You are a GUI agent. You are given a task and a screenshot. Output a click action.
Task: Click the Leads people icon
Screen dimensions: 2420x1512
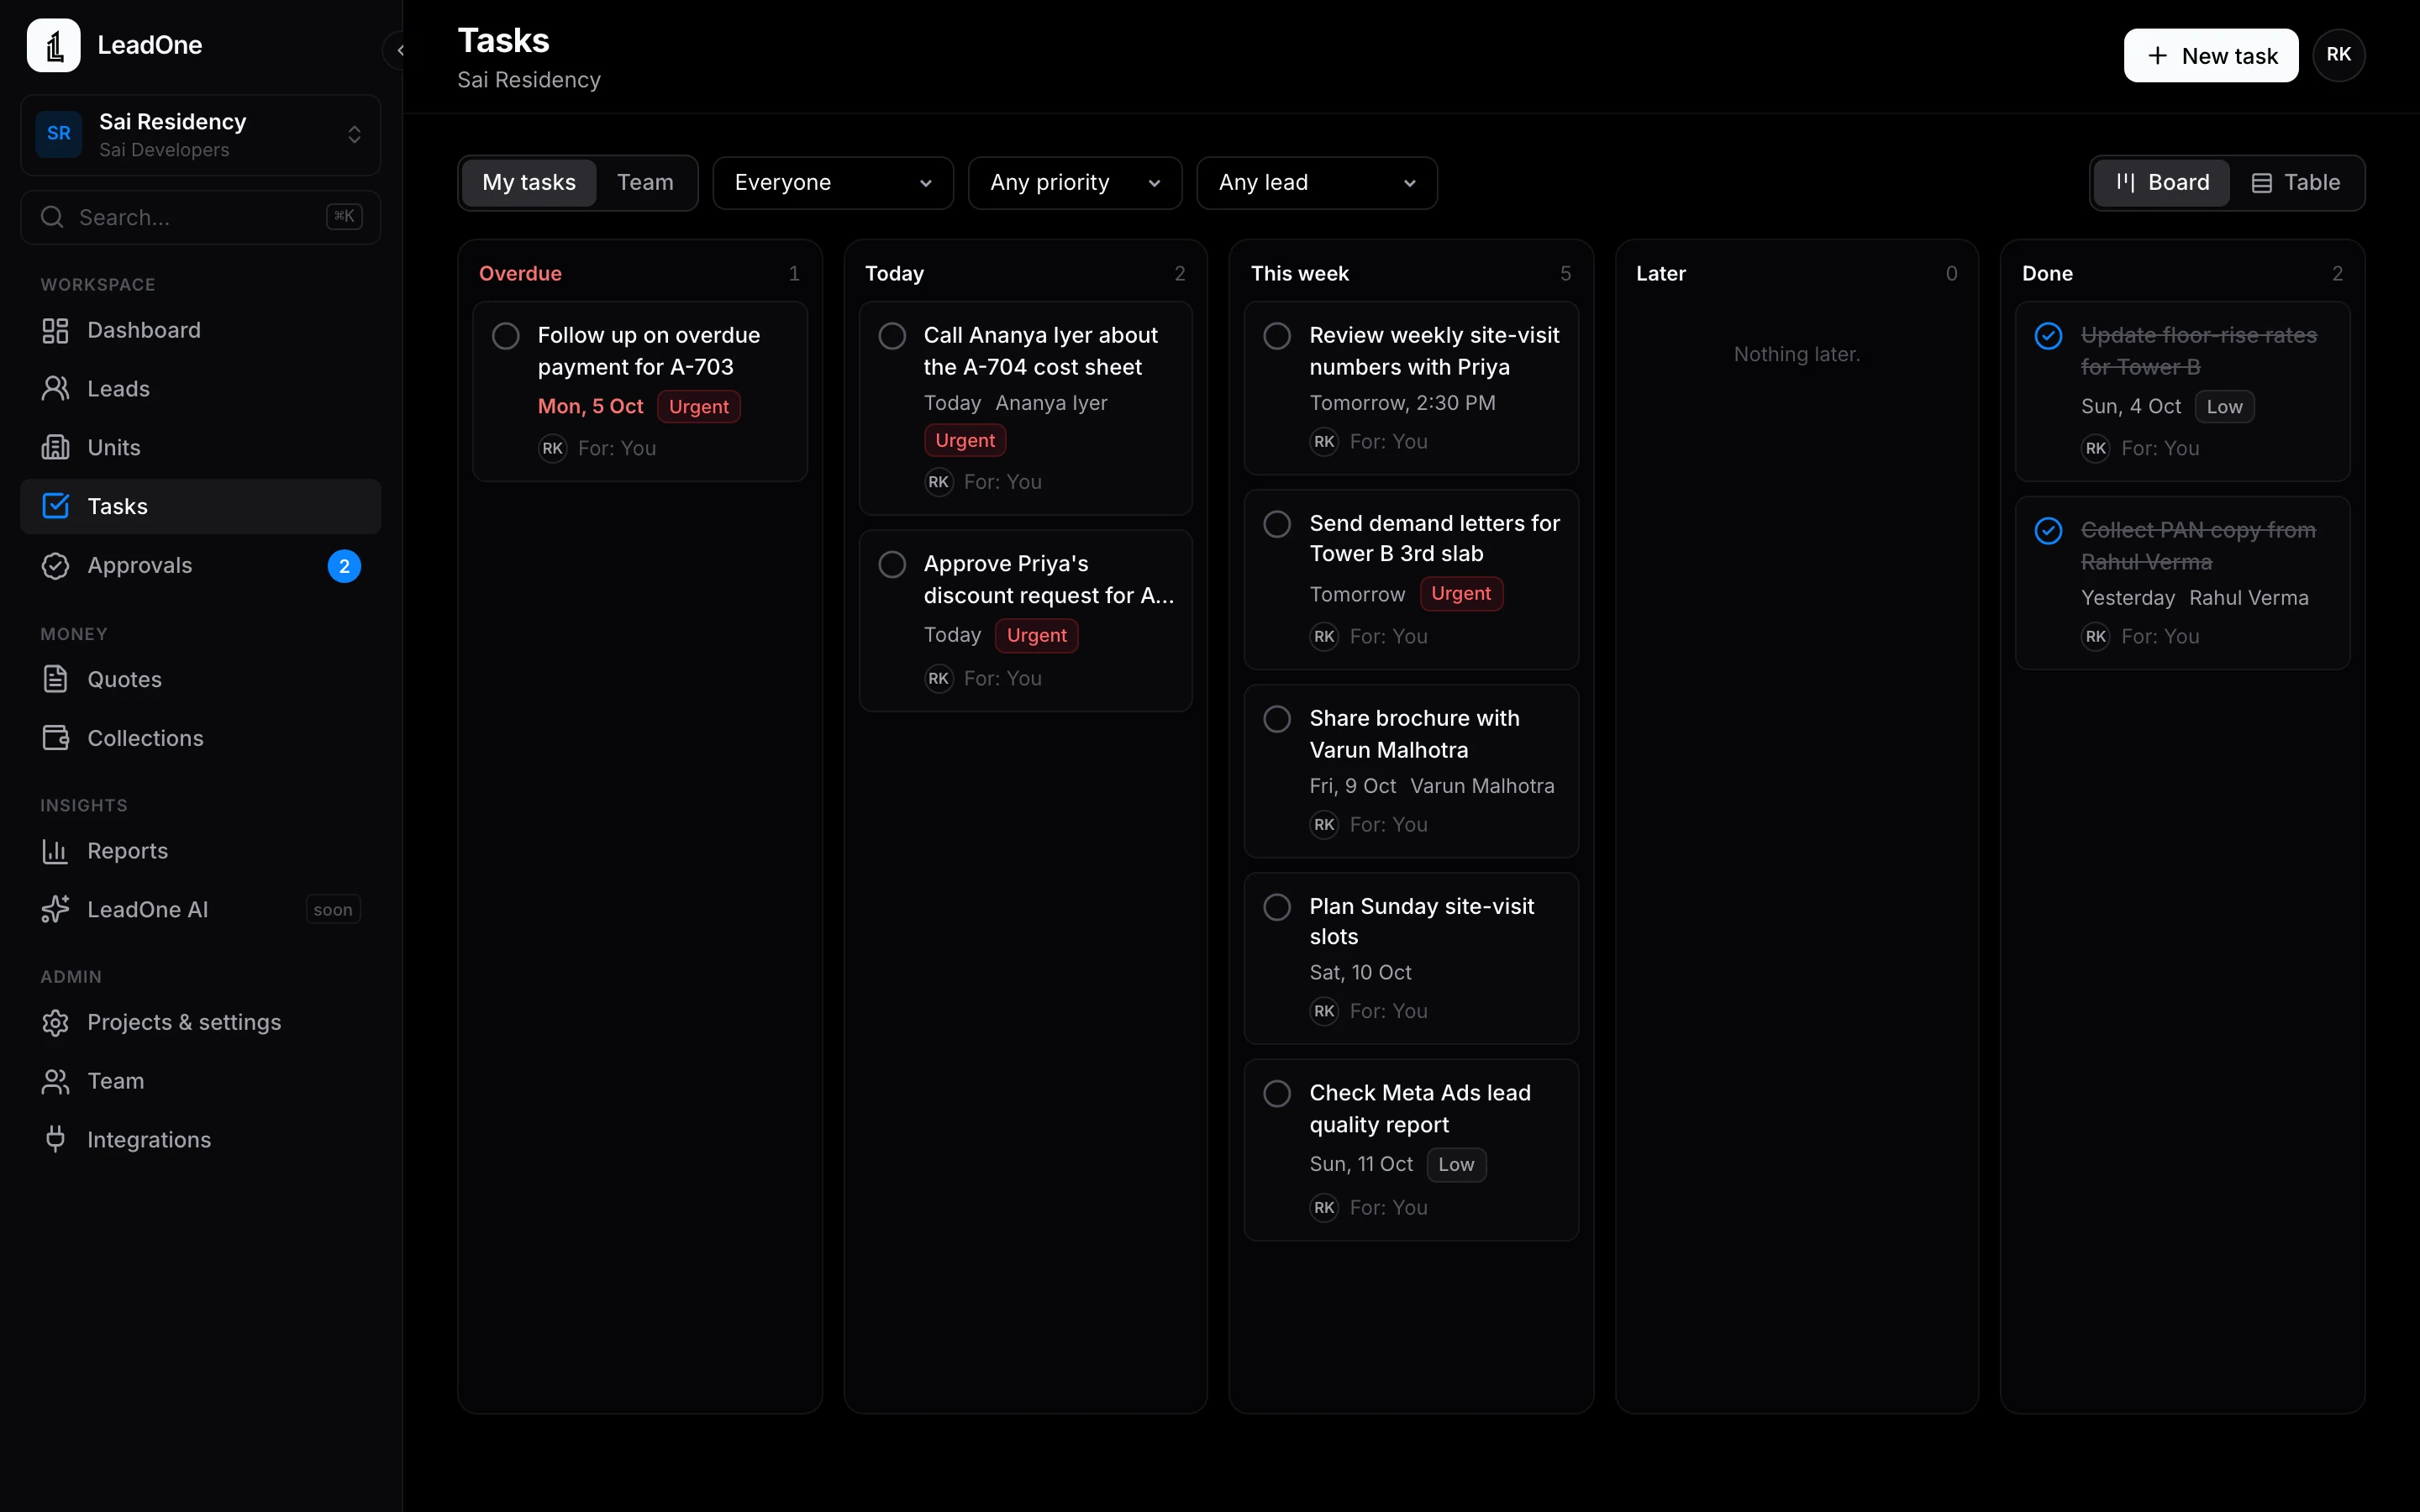coord(55,389)
